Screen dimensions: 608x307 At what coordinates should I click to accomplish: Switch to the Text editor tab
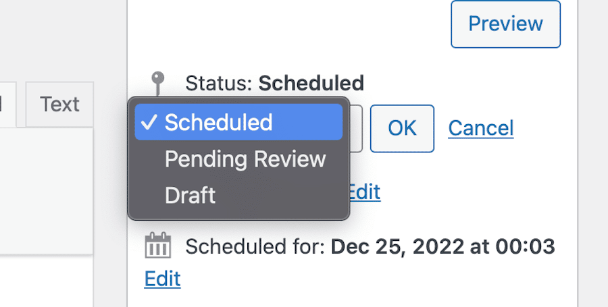[x=59, y=105]
